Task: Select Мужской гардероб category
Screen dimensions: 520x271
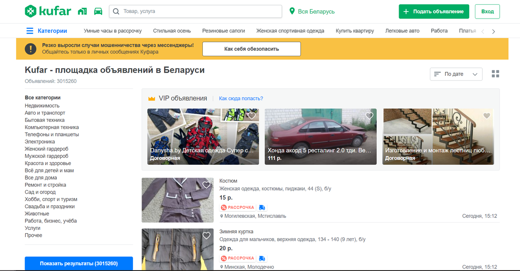Action: [46, 156]
